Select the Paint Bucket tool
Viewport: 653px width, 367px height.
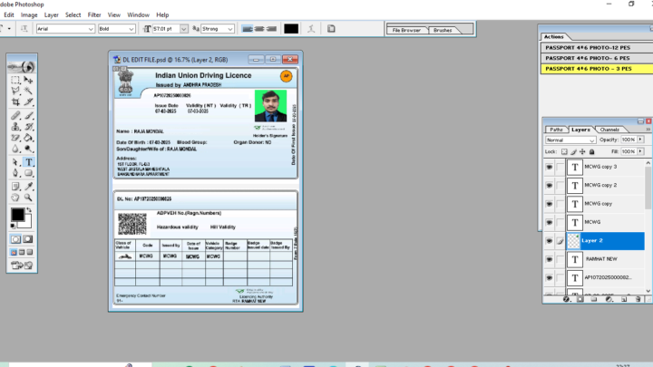point(28,138)
